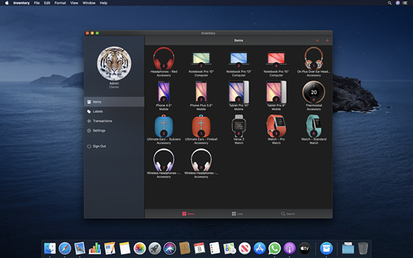
Task: Click the Inventory app icon in dock
Action: 326,248
